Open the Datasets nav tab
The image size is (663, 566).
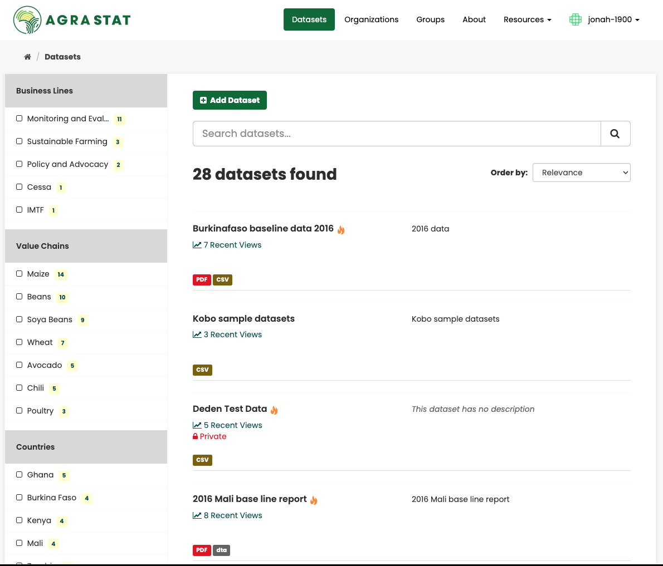click(309, 19)
